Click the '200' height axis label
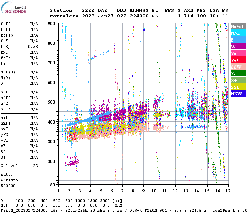The image size is (248, 213). (51, 162)
